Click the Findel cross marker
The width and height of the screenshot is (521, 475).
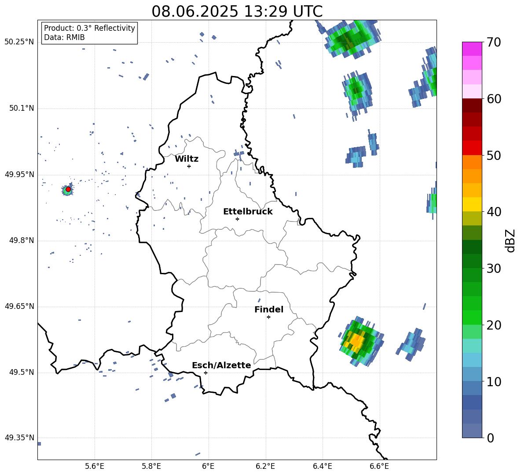pyautogui.click(x=268, y=317)
